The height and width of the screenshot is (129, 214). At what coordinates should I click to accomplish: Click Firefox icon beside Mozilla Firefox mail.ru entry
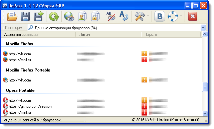pos(5,60)
